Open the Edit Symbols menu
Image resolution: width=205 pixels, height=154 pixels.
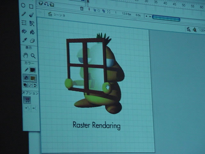[x=194, y=30]
